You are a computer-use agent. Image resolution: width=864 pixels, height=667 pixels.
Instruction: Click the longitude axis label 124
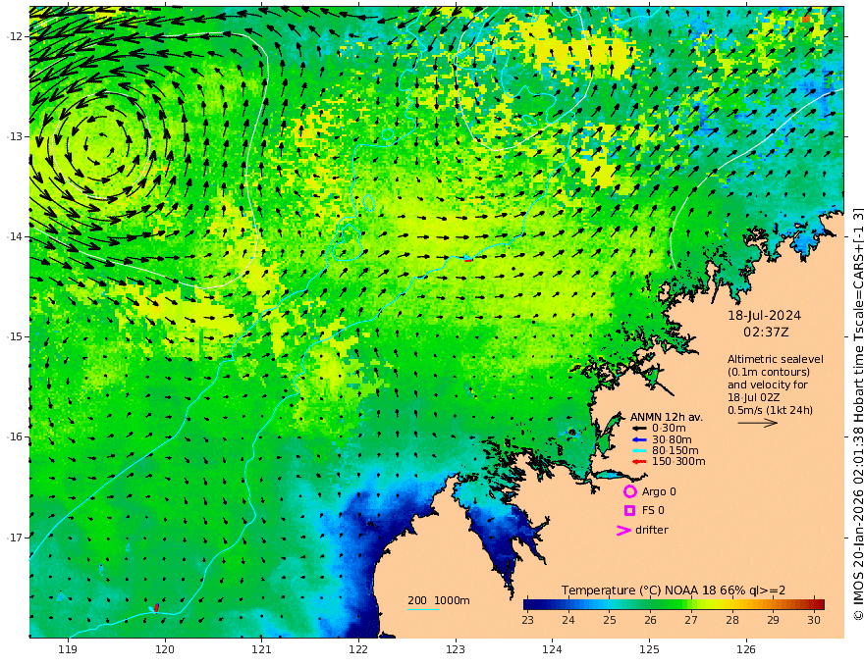click(552, 650)
